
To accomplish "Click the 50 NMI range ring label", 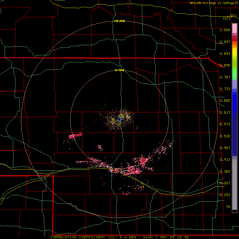I will (x=119, y=70).
